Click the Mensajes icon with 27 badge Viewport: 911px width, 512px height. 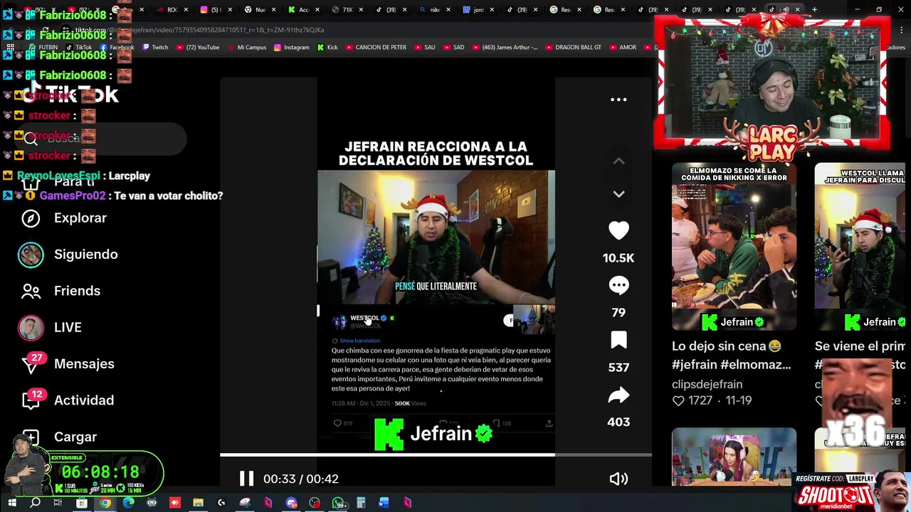pos(31,363)
